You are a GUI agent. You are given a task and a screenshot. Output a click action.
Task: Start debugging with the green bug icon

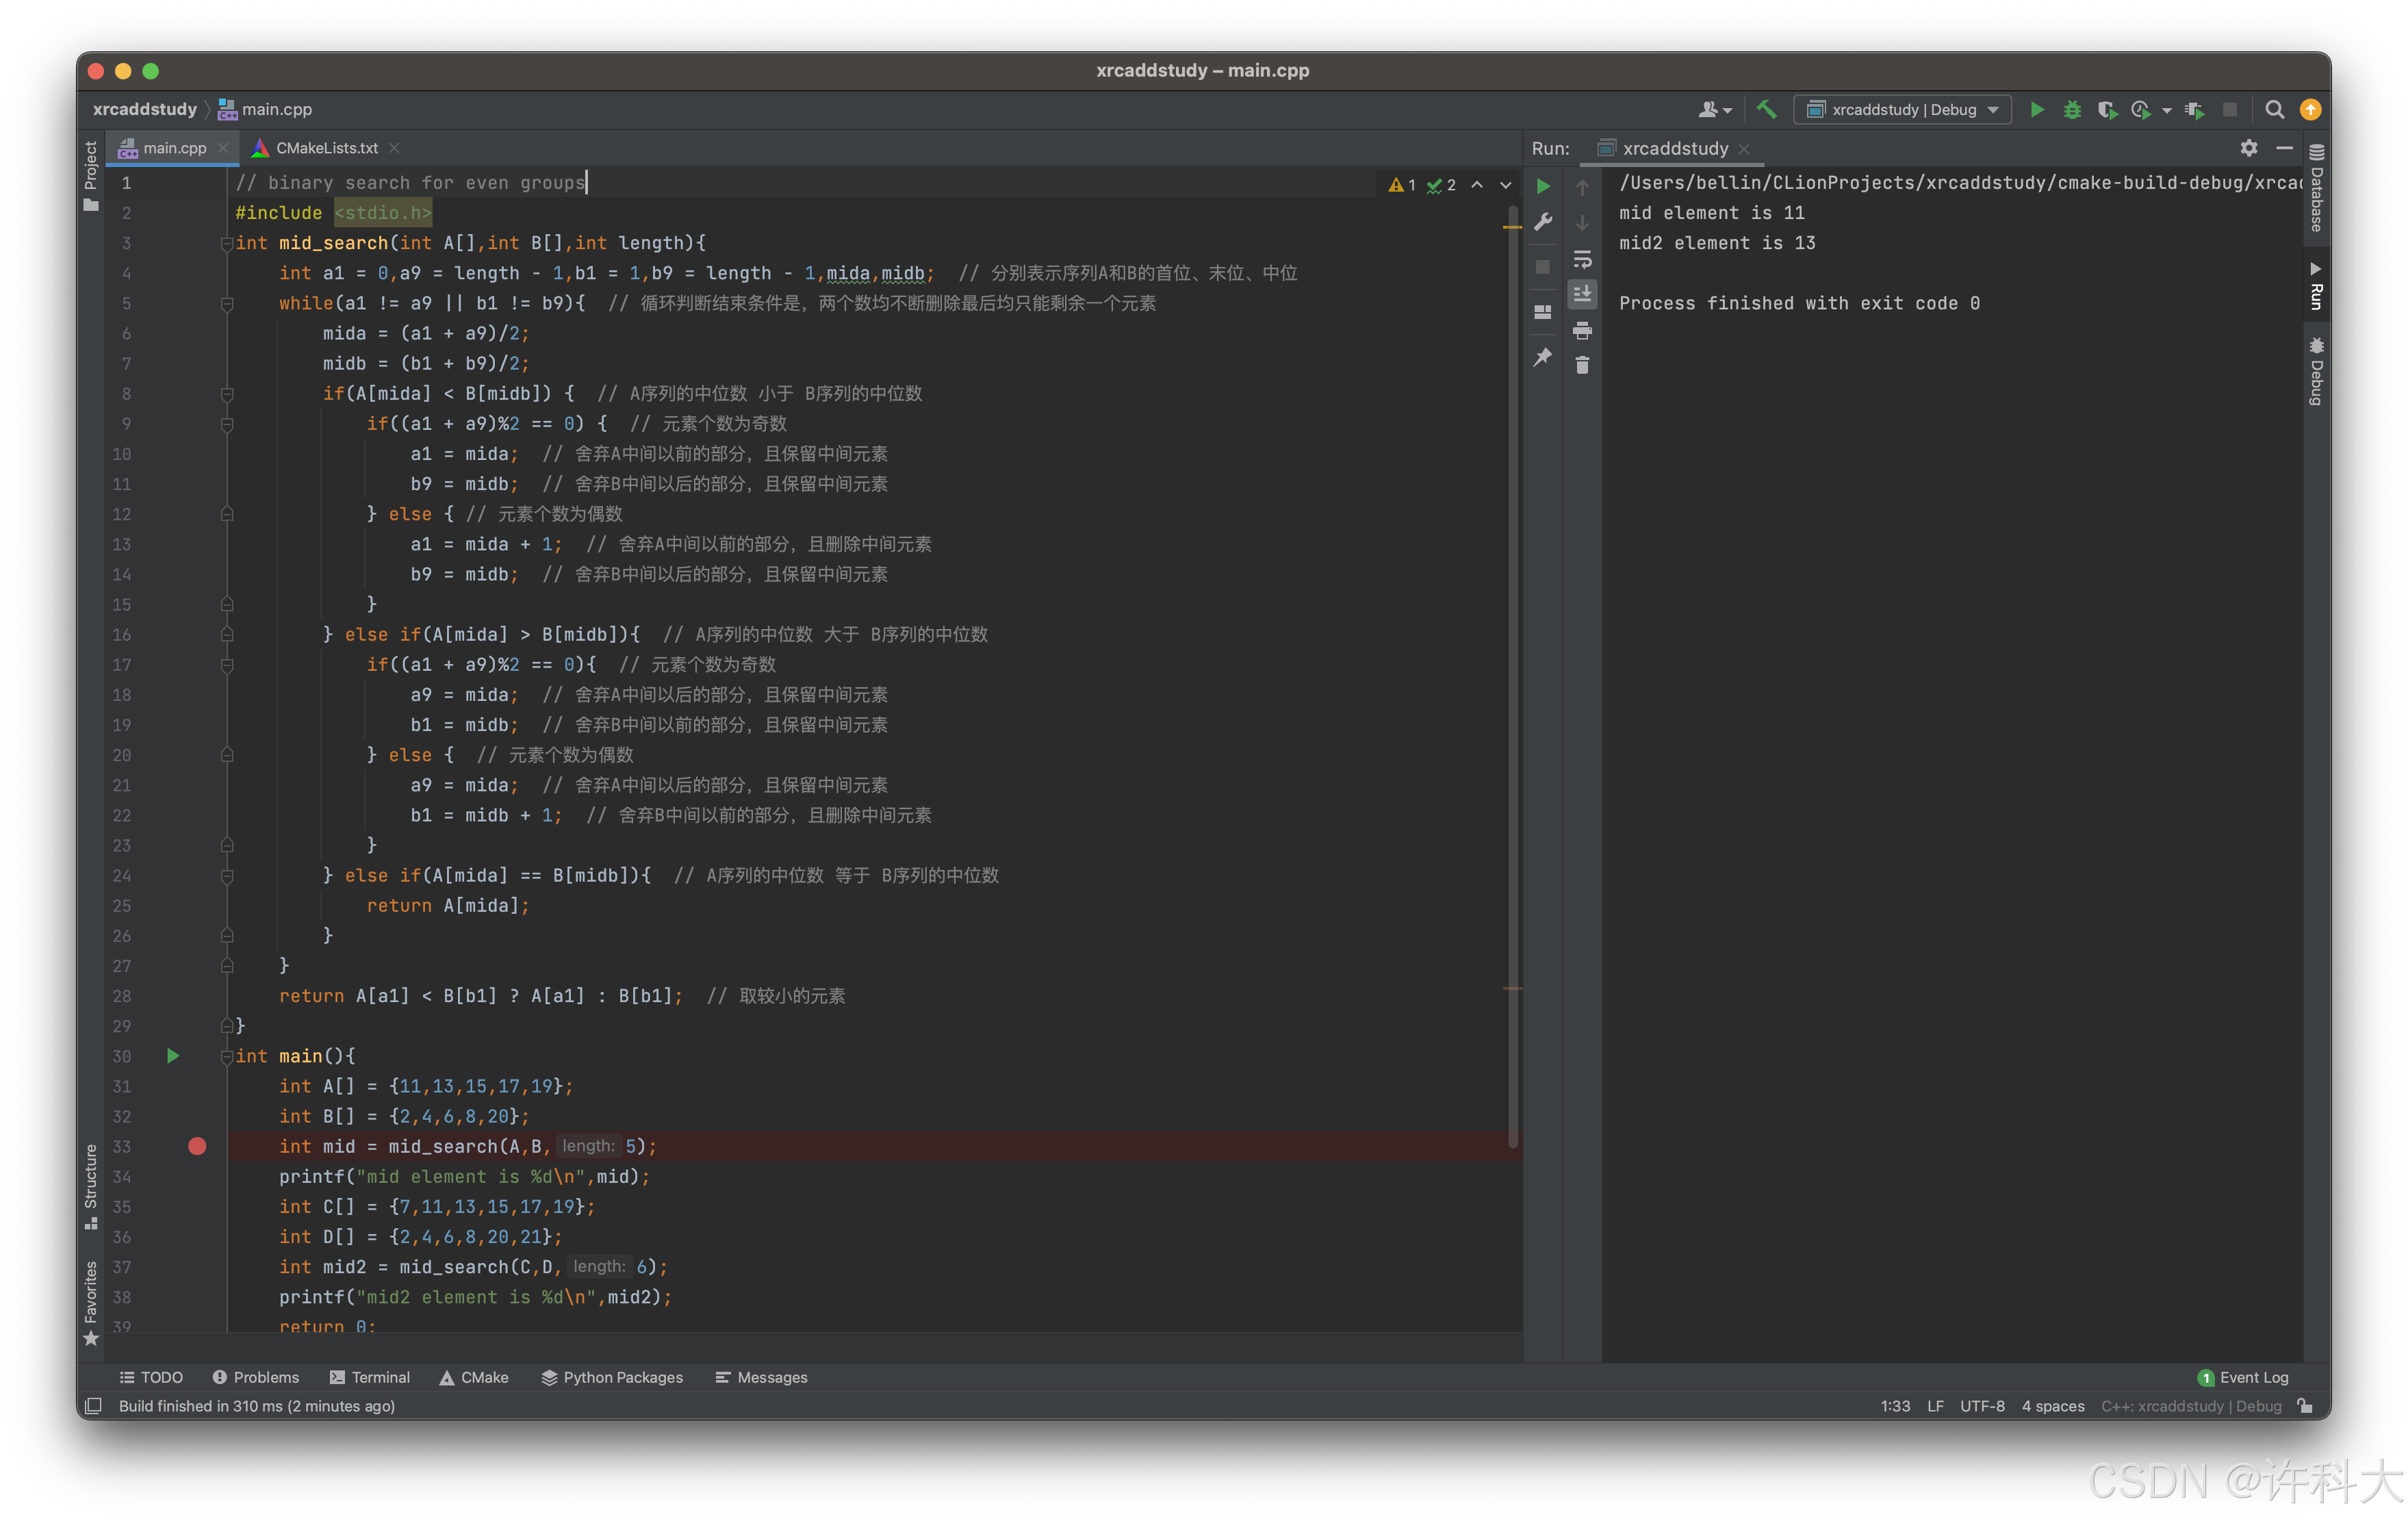pos(2072,110)
